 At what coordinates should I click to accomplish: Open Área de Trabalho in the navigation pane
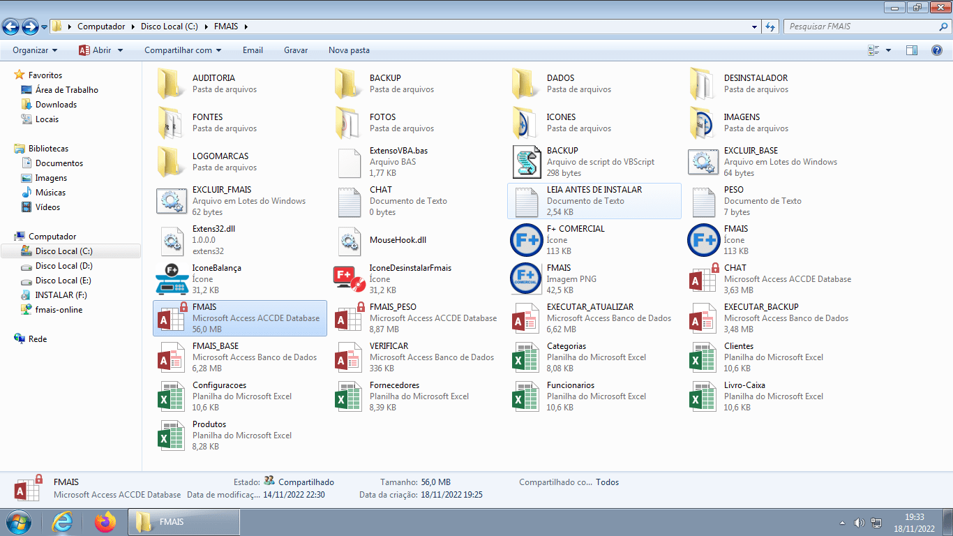pyautogui.click(x=67, y=90)
